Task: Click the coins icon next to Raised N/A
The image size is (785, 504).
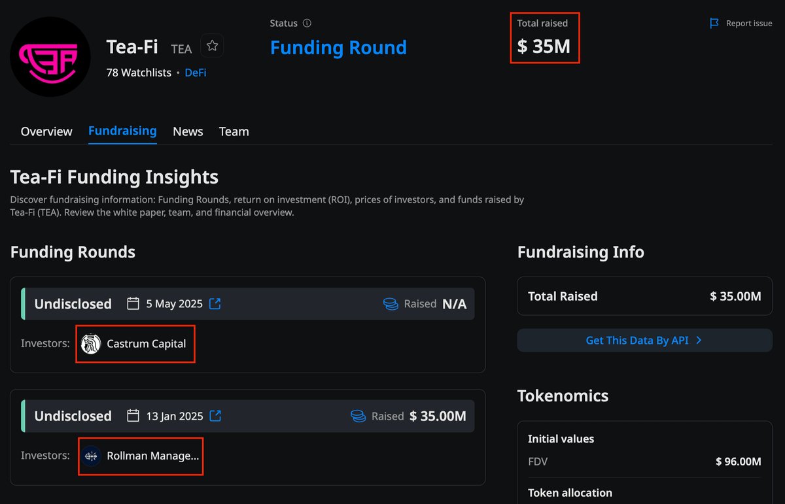Action: coord(391,303)
